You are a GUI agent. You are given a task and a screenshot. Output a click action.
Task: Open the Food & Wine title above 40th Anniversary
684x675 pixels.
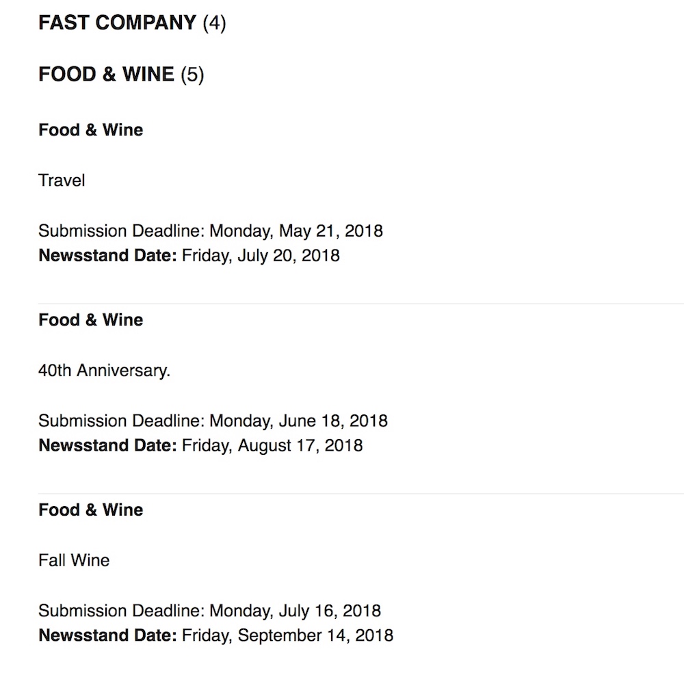pyautogui.click(x=90, y=320)
